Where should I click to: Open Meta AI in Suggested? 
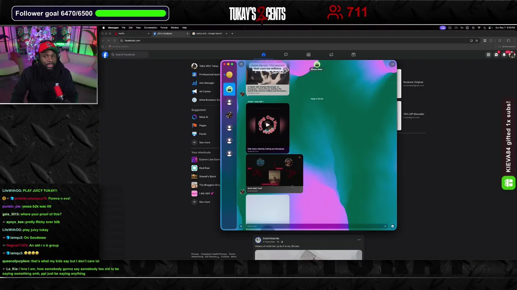(x=200, y=117)
